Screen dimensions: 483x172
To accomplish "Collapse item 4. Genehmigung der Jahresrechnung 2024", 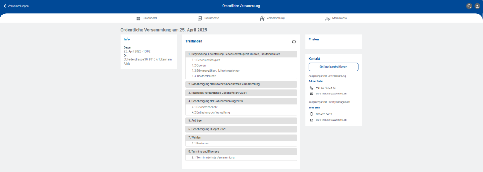I will point(241,101).
